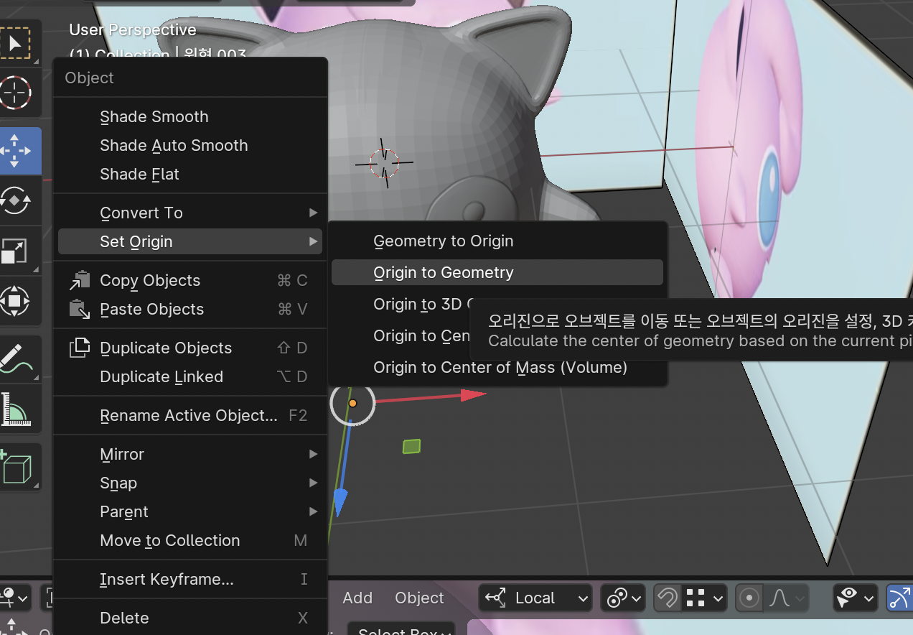Viewport: 913px width, 635px height.
Task: Choose Move to Collection
Action: pos(190,540)
